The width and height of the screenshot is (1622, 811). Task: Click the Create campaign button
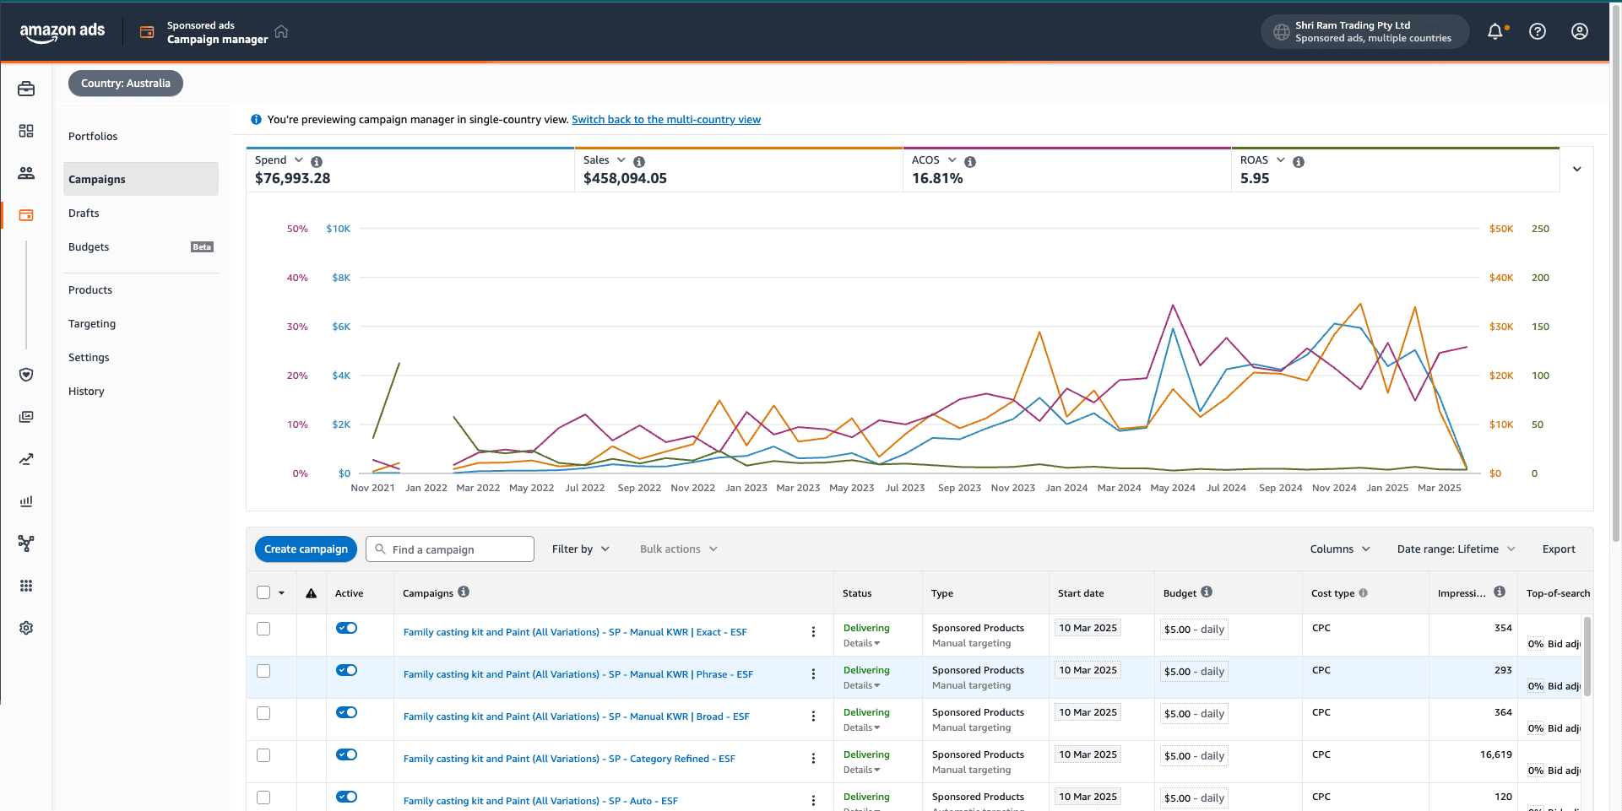[306, 549]
